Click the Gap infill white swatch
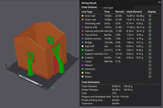 pos(83,46)
